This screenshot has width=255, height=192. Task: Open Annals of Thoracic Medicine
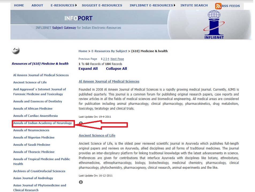pos(34,152)
